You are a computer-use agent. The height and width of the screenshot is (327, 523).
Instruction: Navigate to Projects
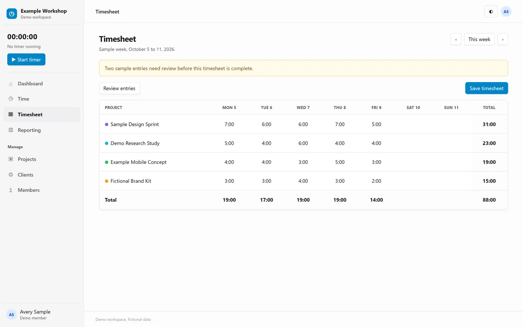(42, 159)
